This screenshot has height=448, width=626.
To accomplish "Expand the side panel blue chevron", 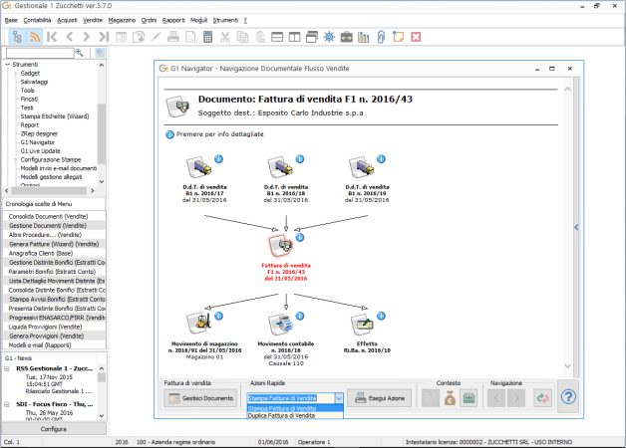I will point(576,227).
